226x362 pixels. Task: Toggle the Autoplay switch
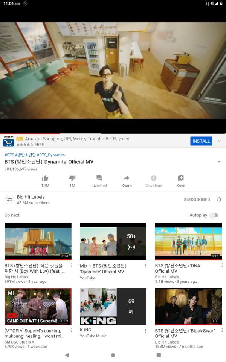coord(214,215)
